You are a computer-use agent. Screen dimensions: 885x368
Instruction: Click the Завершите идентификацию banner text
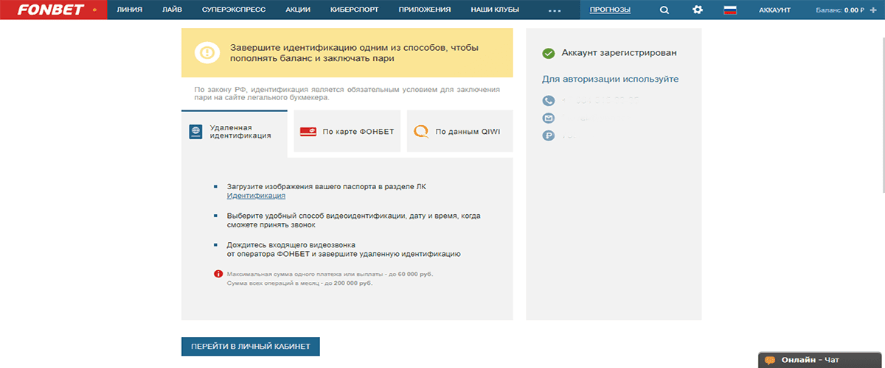354,52
